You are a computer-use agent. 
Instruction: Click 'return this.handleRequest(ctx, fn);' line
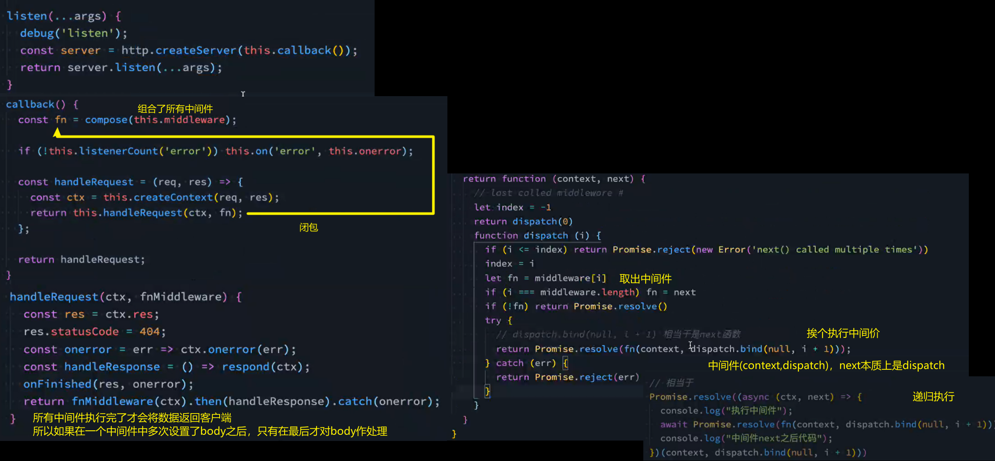tap(137, 213)
